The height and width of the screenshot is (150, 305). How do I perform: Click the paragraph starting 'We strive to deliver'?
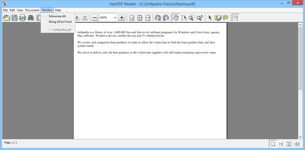pos(147,52)
